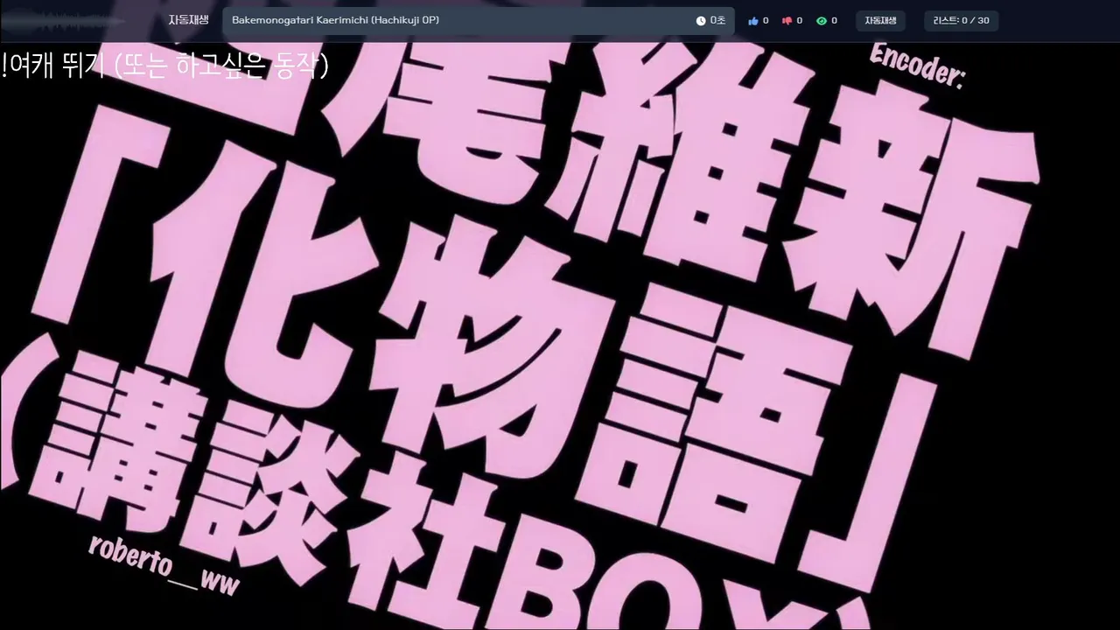Click the red thumbs-down dislike icon

787,21
